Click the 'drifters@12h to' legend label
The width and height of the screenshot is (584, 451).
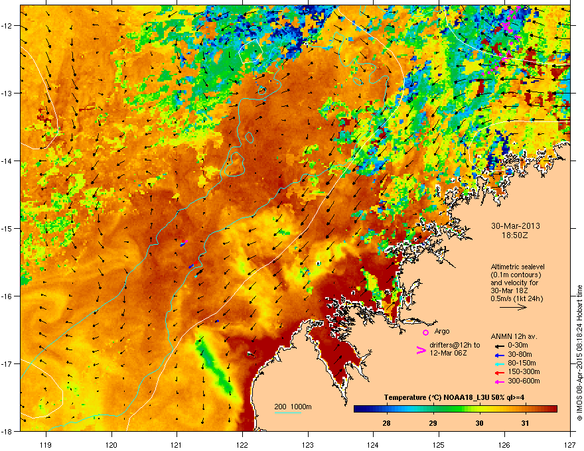coord(455,346)
